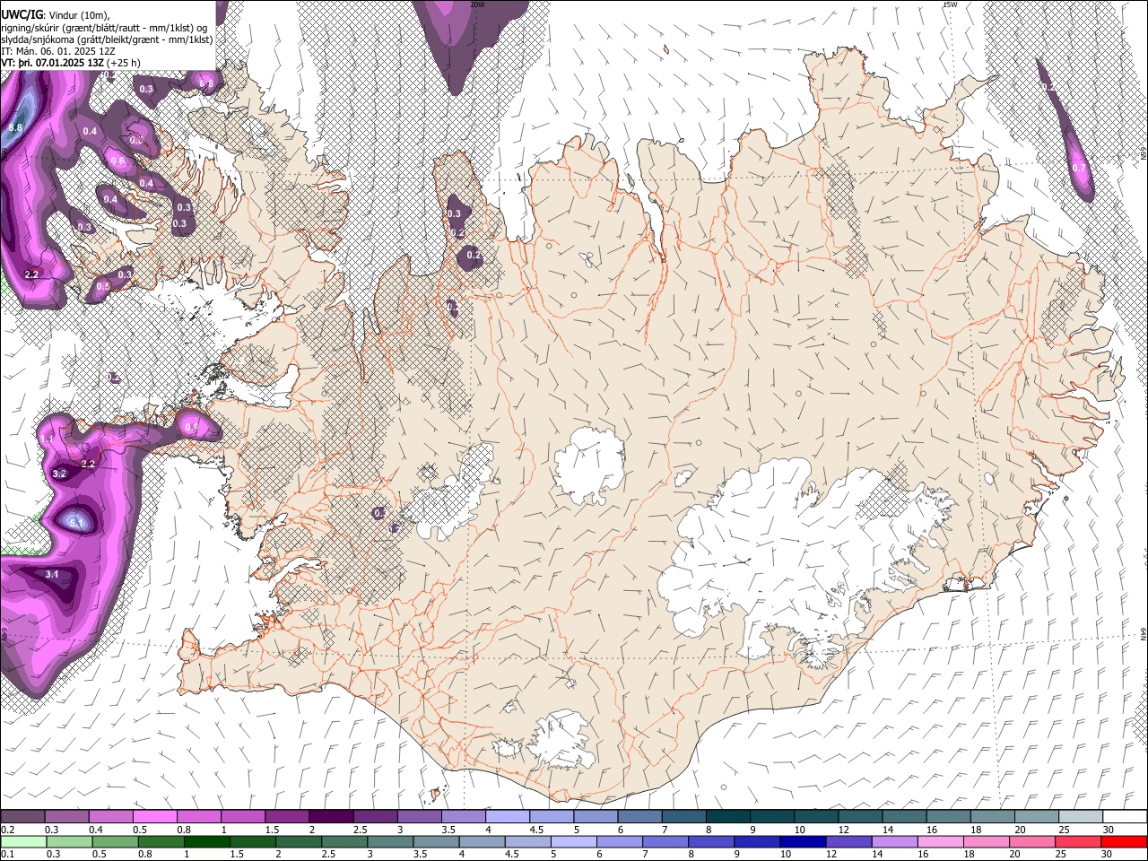Click the 0.5 value in southern Westfjords
This screenshot has height=861, width=1148.
tap(103, 287)
